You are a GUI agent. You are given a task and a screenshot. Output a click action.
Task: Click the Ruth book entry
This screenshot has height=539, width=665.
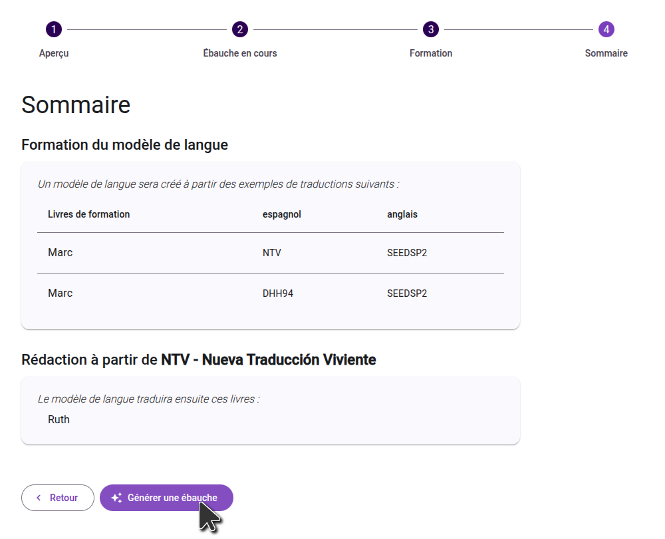pyautogui.click(x=59, y=419)
